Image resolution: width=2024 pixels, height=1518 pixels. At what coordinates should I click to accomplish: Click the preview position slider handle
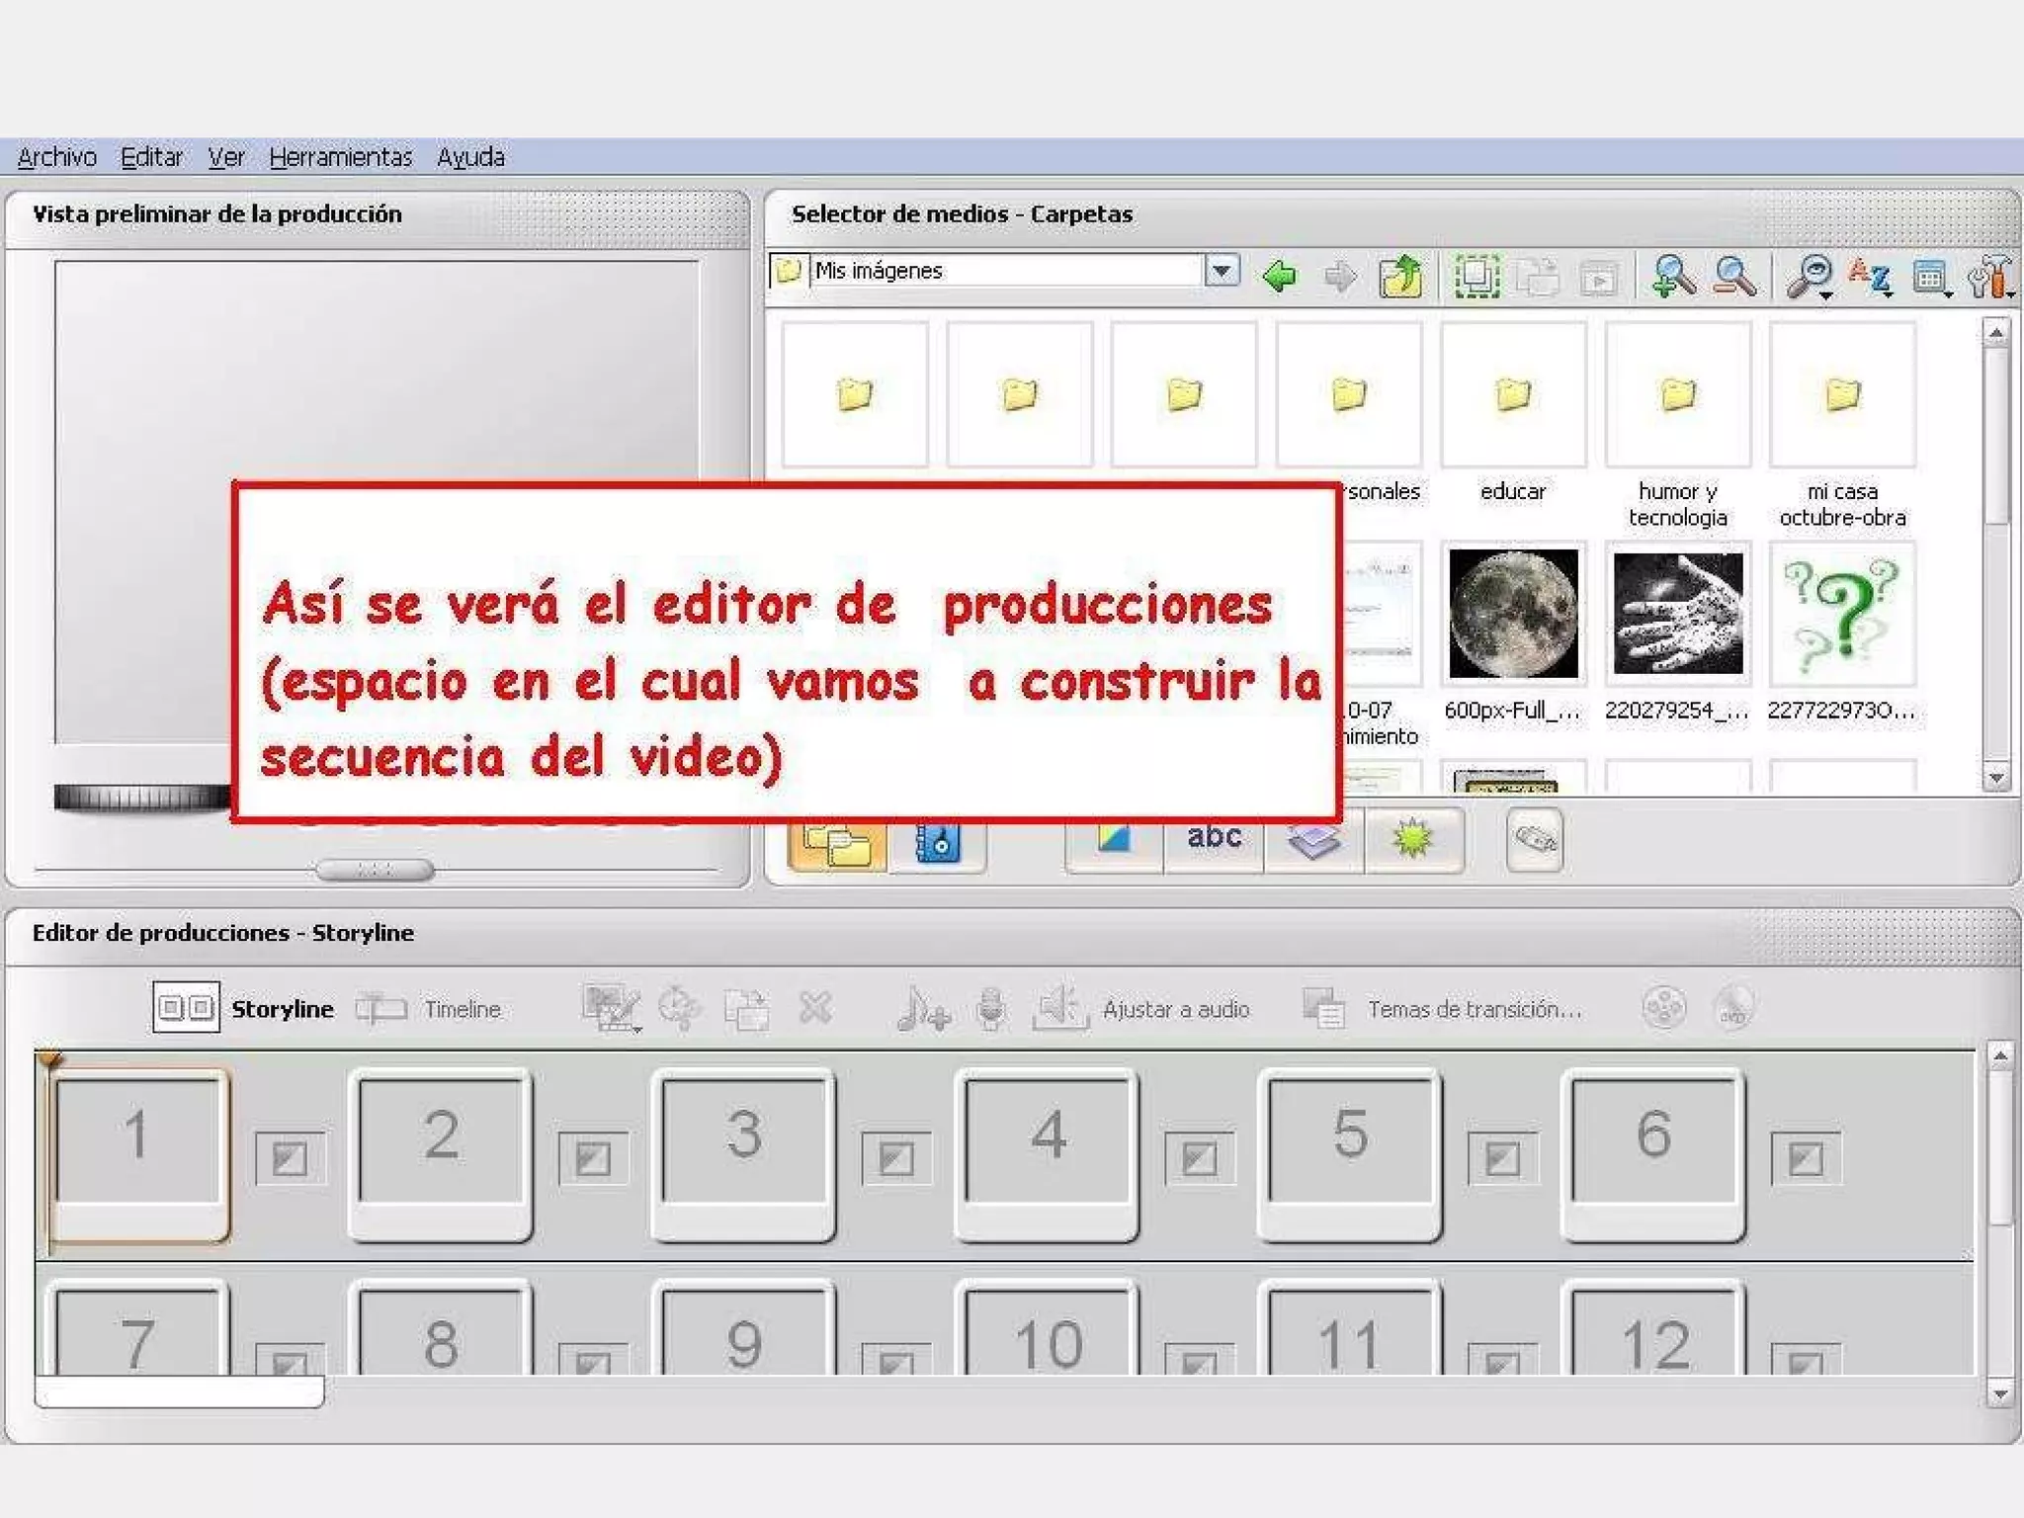tap(375, 870)
